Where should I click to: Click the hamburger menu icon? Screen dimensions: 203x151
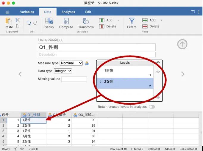7,12
